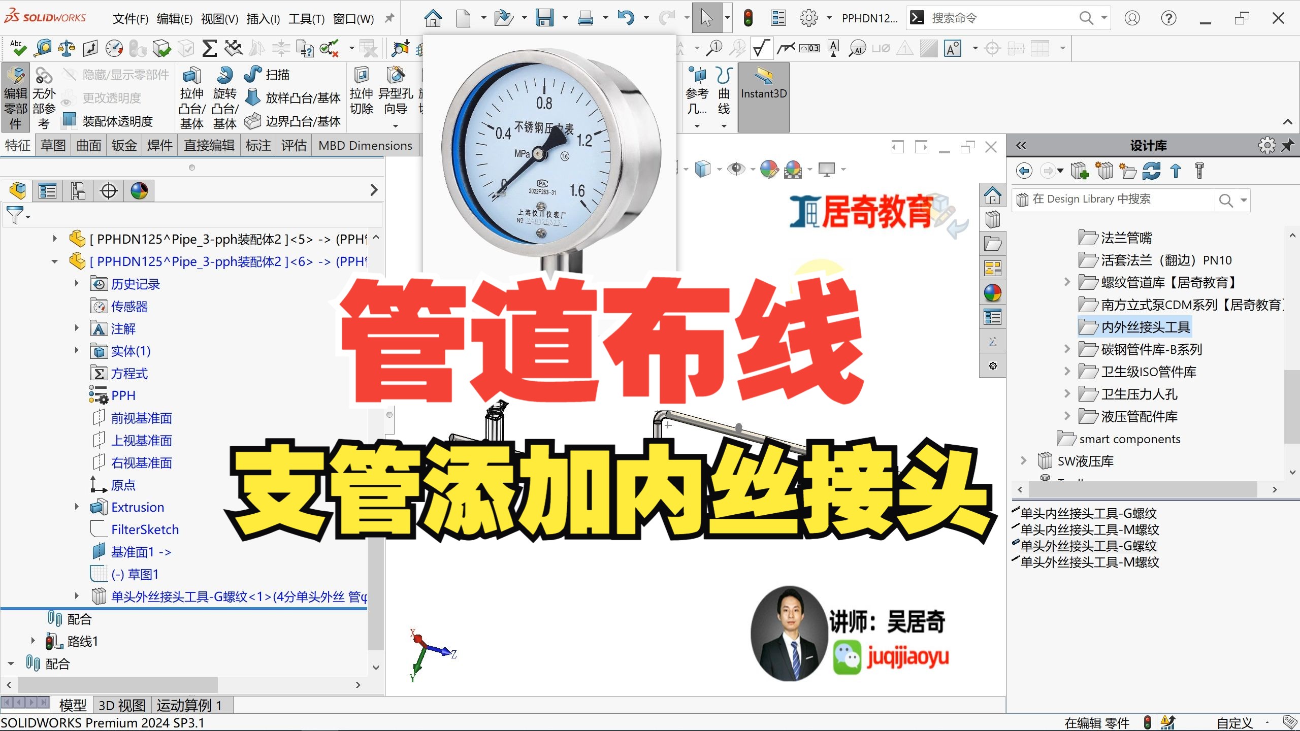Toggle Edit Component (编辑零部件) mode

(x=16, y=96)
